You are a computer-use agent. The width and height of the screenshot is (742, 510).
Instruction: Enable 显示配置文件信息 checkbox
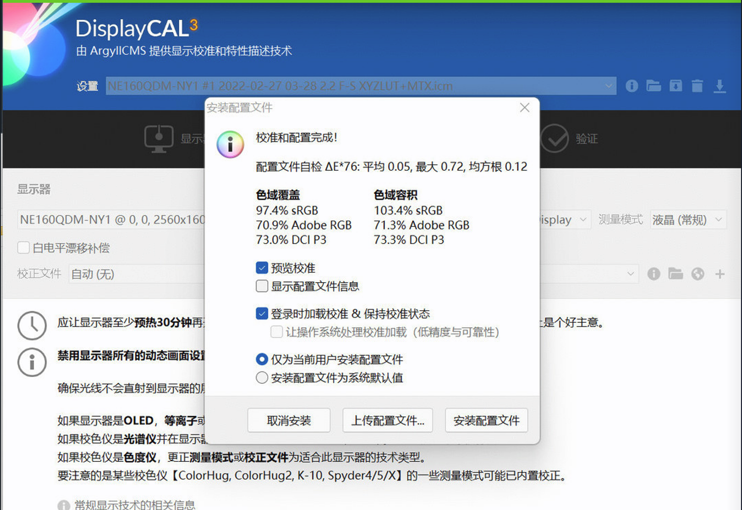(262, 286)
